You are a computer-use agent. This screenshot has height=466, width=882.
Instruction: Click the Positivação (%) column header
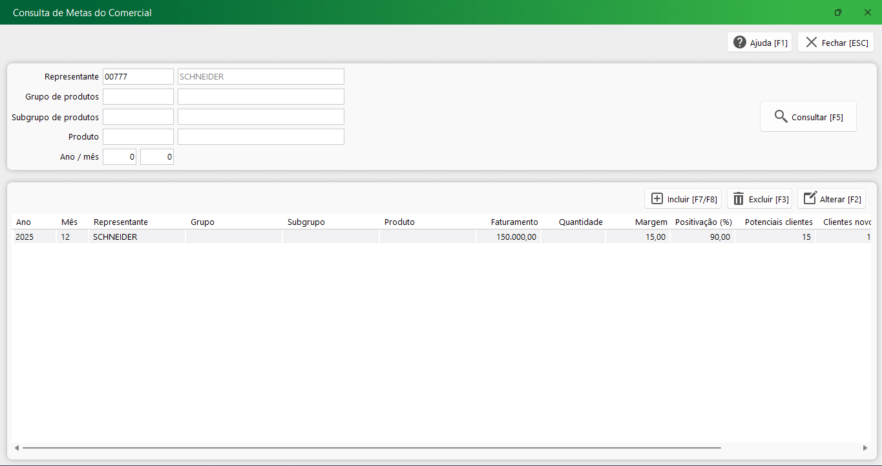point(703,222)
